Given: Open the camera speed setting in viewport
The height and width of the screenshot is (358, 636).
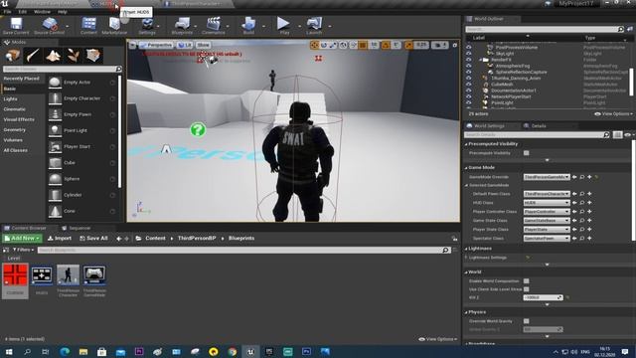Looking at the screenshot, I should 439,45.
